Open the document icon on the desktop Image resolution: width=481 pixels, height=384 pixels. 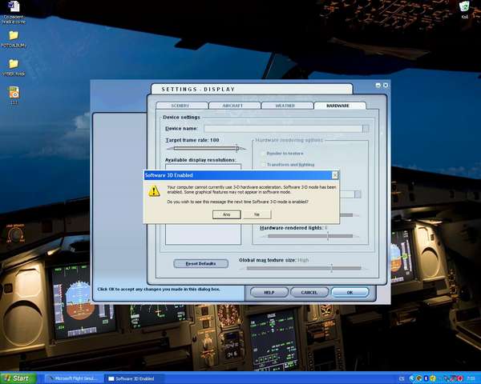click(x=14, y=13)
